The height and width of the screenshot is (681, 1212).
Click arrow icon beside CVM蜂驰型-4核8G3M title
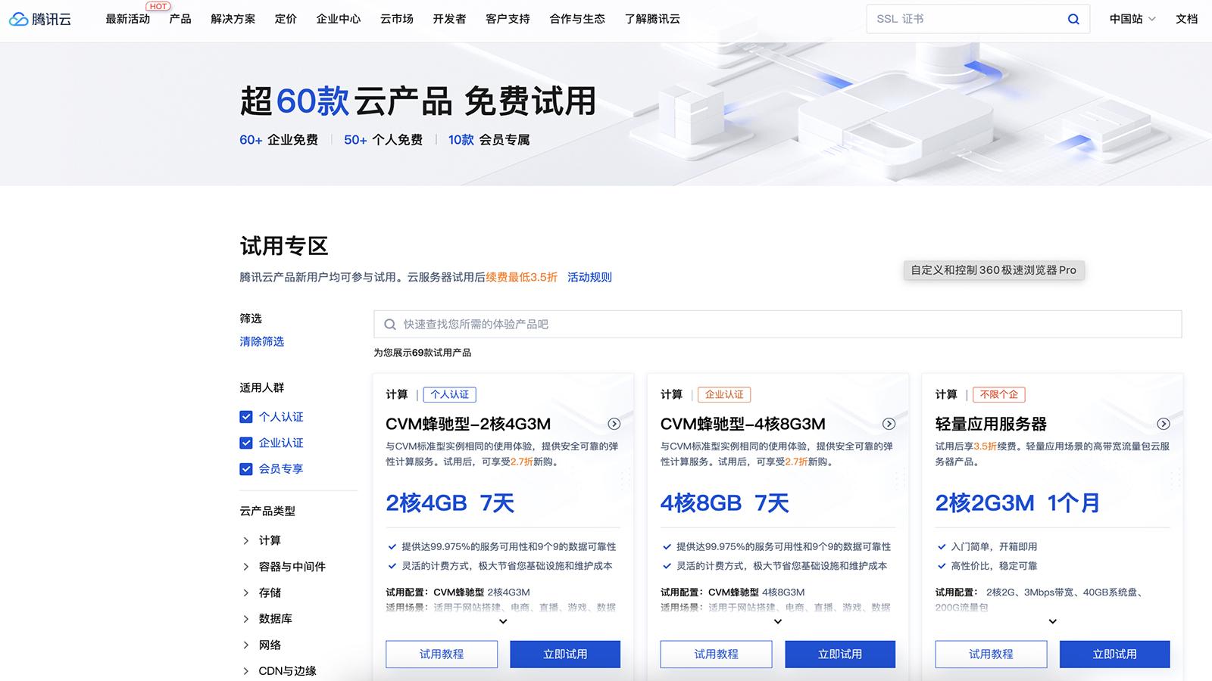click(x=889, y=424)
